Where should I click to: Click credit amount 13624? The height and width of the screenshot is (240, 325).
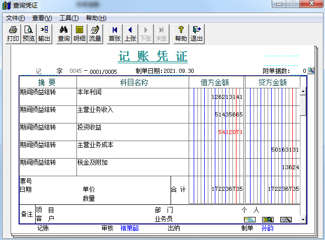(x=290, y=167)
